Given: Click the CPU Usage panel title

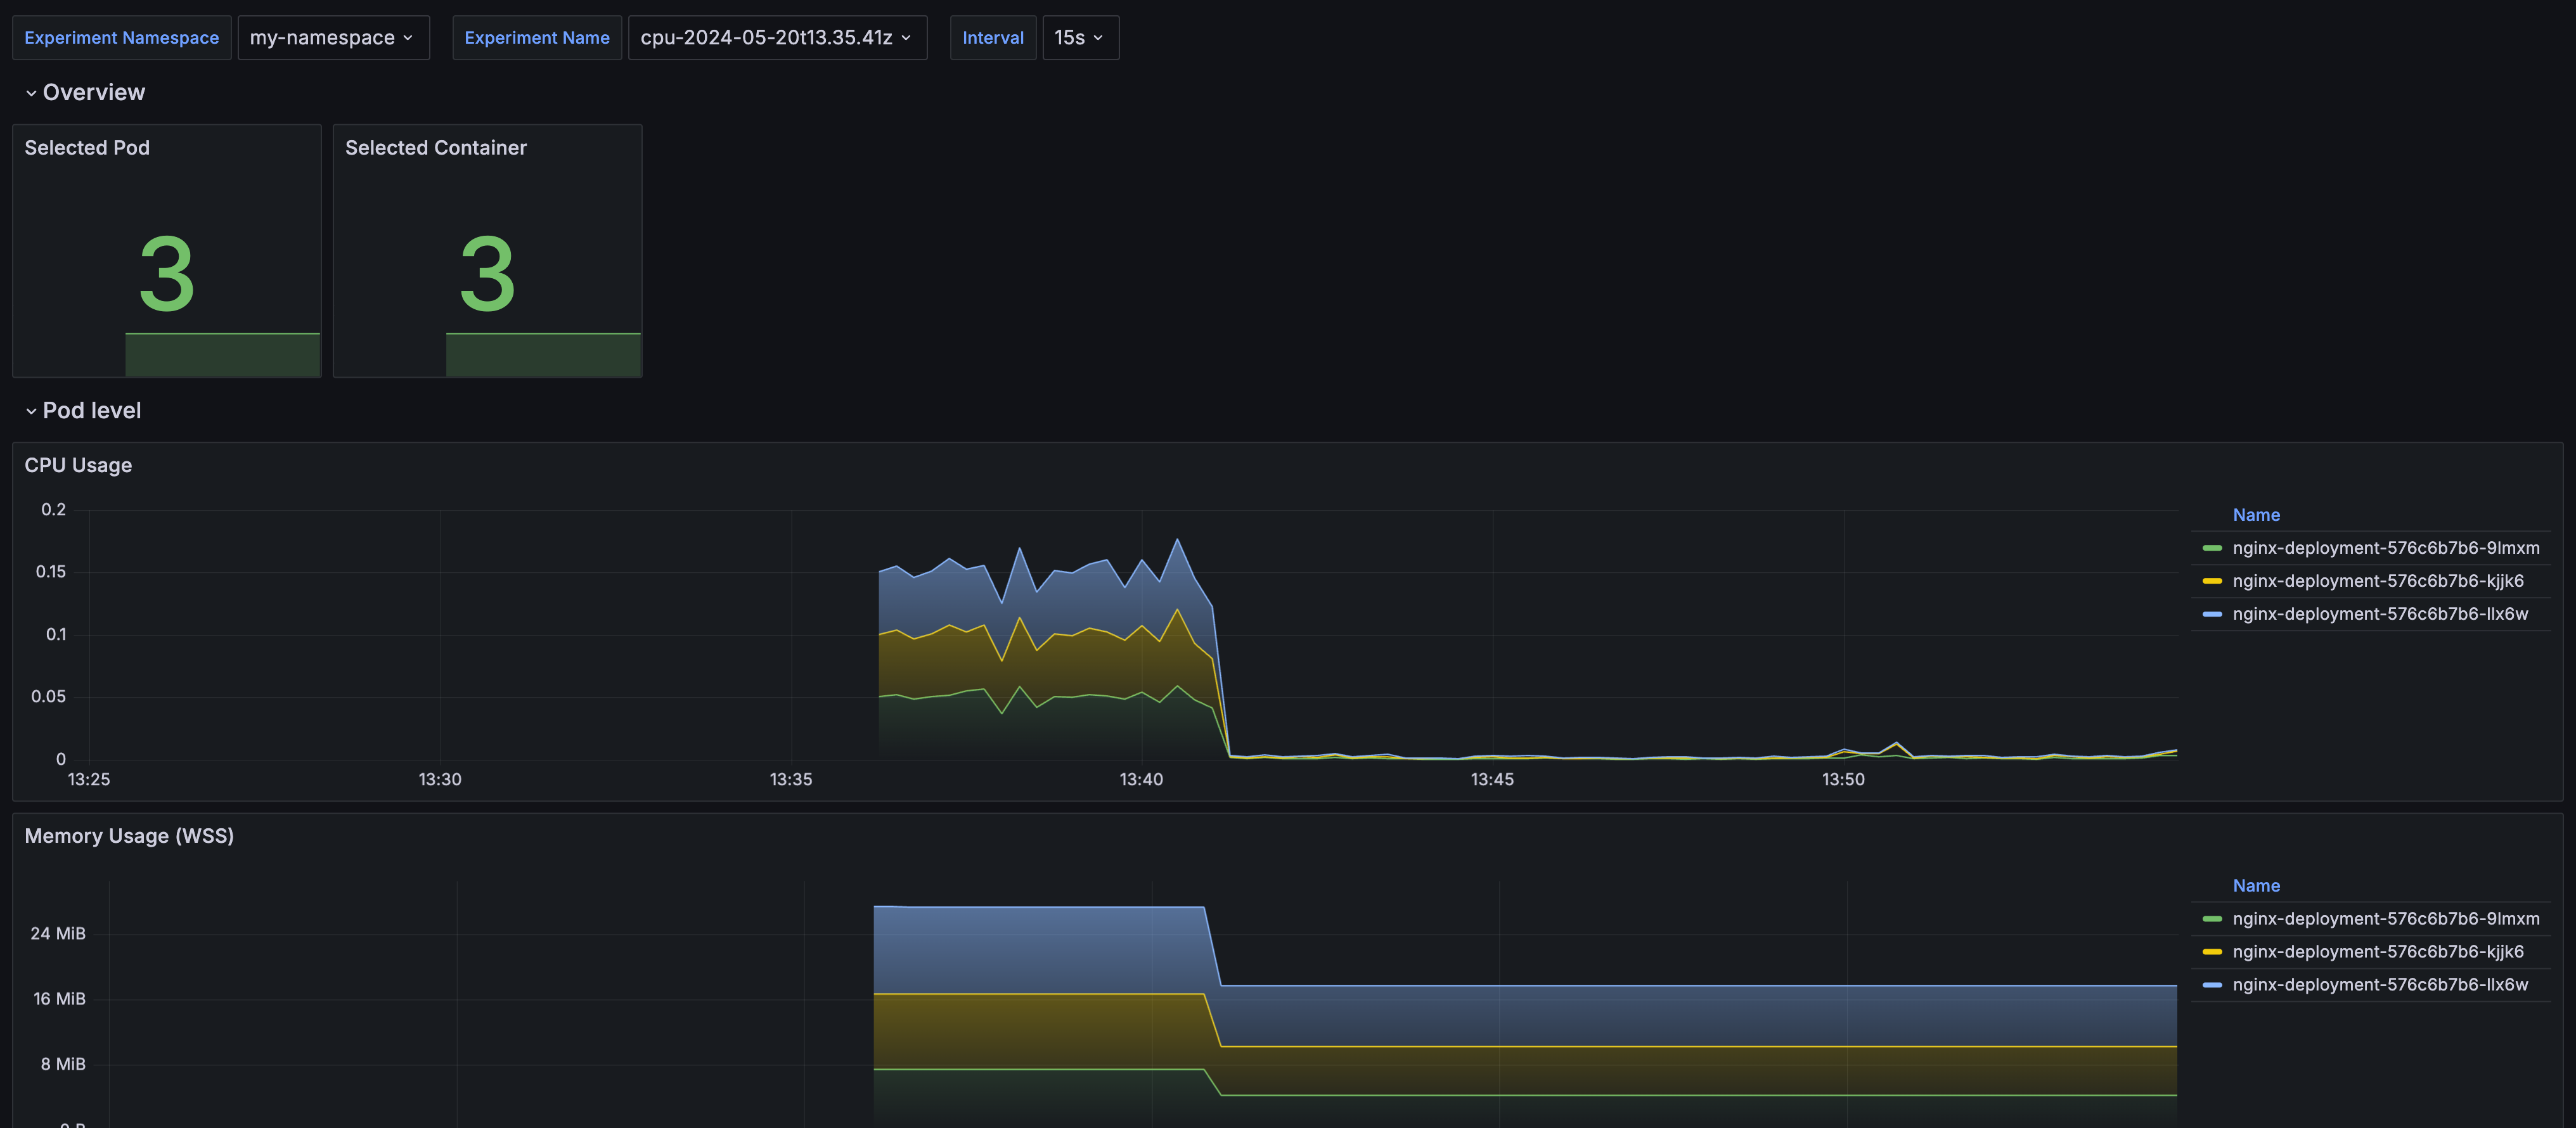Looking at the screenshot, I should [78, 465].
